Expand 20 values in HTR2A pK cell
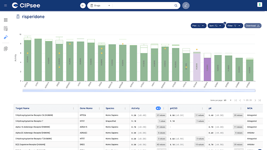The width and height of the screenshot is (267, 150). pos(238,115)
